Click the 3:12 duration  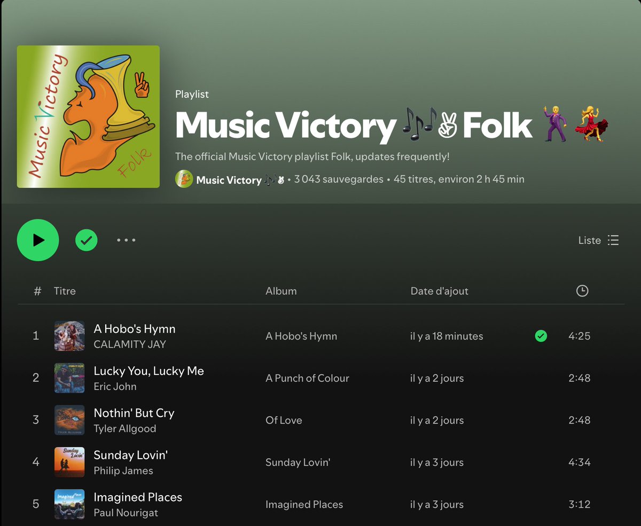coord(580,505)
